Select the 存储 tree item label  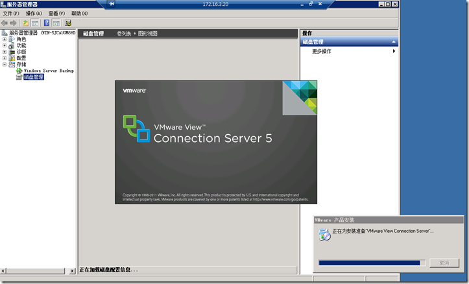click(x=21, y=64)
